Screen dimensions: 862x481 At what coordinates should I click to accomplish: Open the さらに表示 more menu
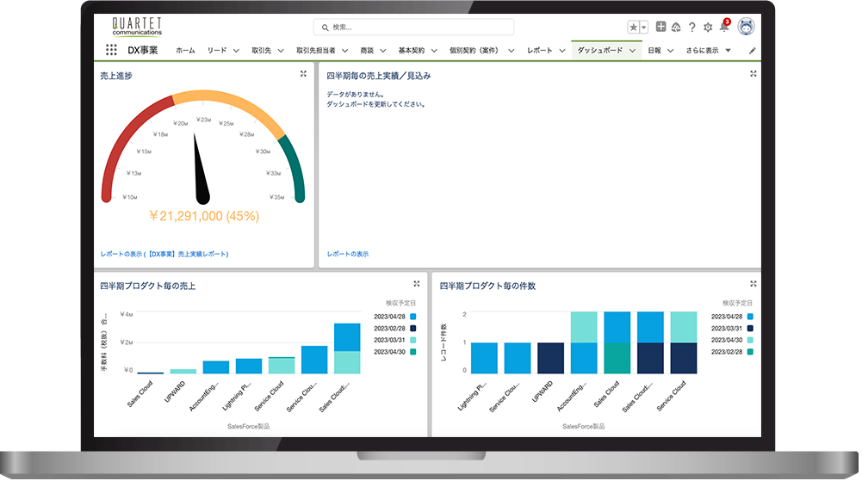(x=708, y=51)
